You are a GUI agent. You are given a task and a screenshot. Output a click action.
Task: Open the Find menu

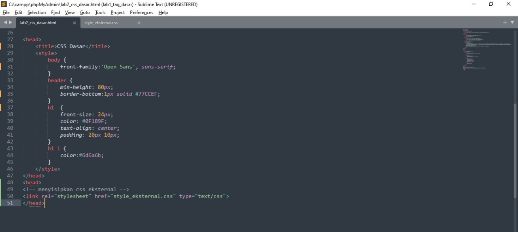55,13
